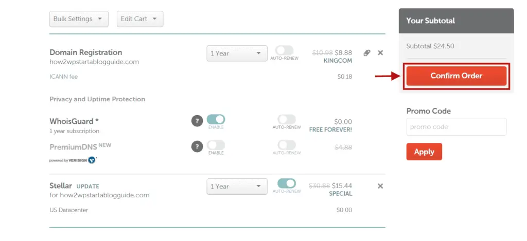Open PremiumDNS help question mark icon
Viewport: 527px width, 241px height.
[x=197, y=146]
